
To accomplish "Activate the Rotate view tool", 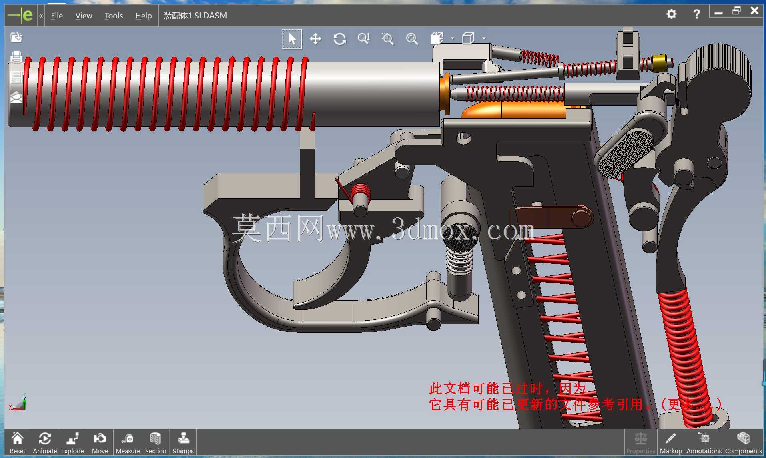I will click(340, 39).
